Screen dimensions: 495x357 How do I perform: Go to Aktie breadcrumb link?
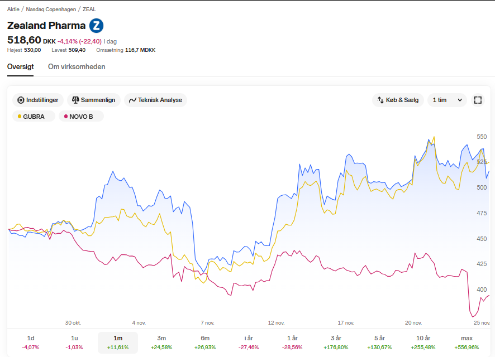pos(13,9)
